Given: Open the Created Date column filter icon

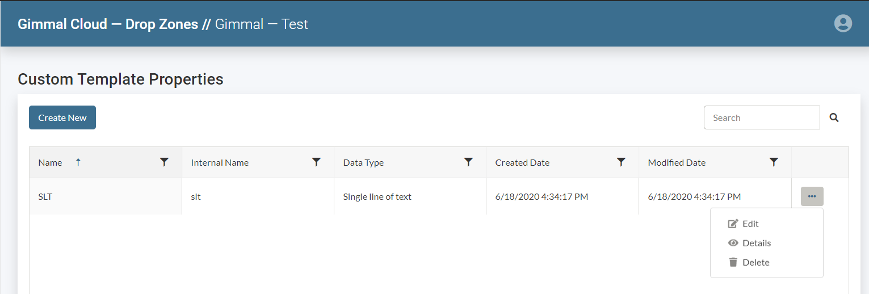Looking at the screenshot, I should point(621,162).
